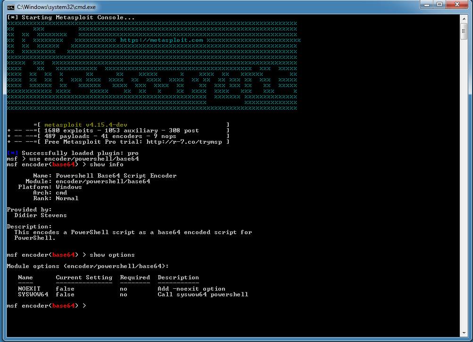Viewport: 473px width, 342px height.
Task: Click the Description column header in options table
Action: point(178,277)
